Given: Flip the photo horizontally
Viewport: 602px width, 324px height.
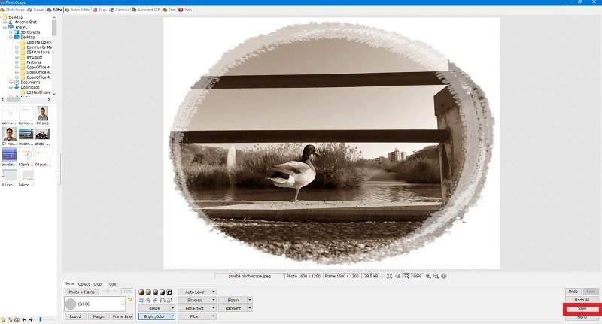Looking at the screenshot, I should (163, 300).
